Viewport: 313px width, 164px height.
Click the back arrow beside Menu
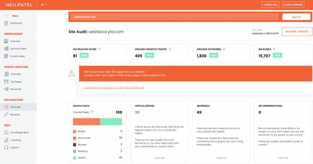click(7, 16)
